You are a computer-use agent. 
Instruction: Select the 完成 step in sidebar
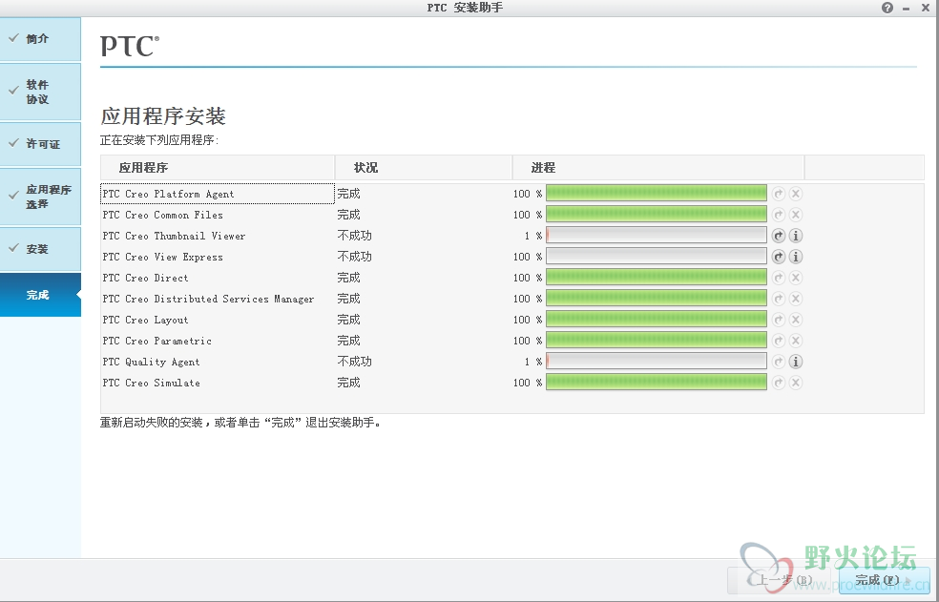click(x=40, y=295)
